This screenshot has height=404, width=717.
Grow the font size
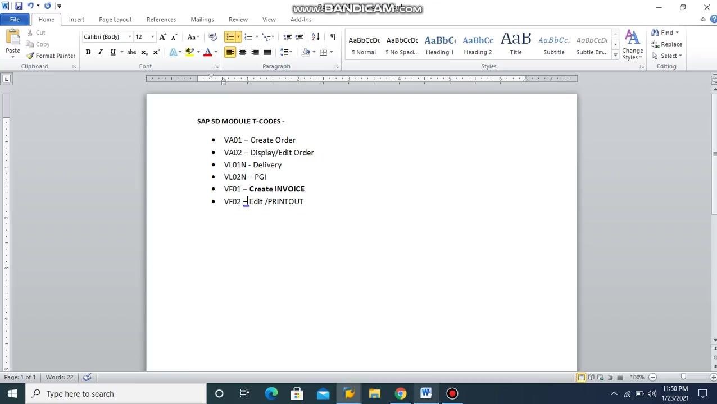point(162,37)
